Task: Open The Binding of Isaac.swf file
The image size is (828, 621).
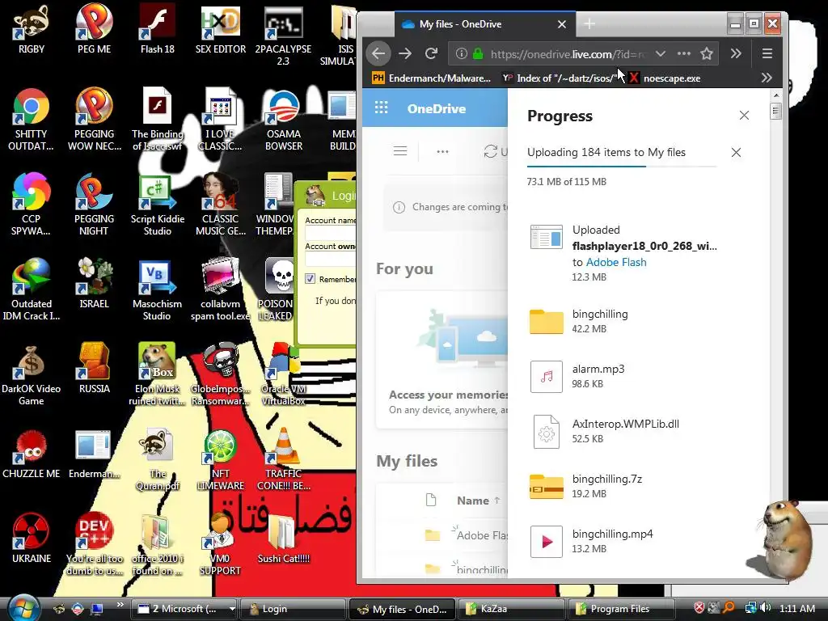Action: [158, 120]
